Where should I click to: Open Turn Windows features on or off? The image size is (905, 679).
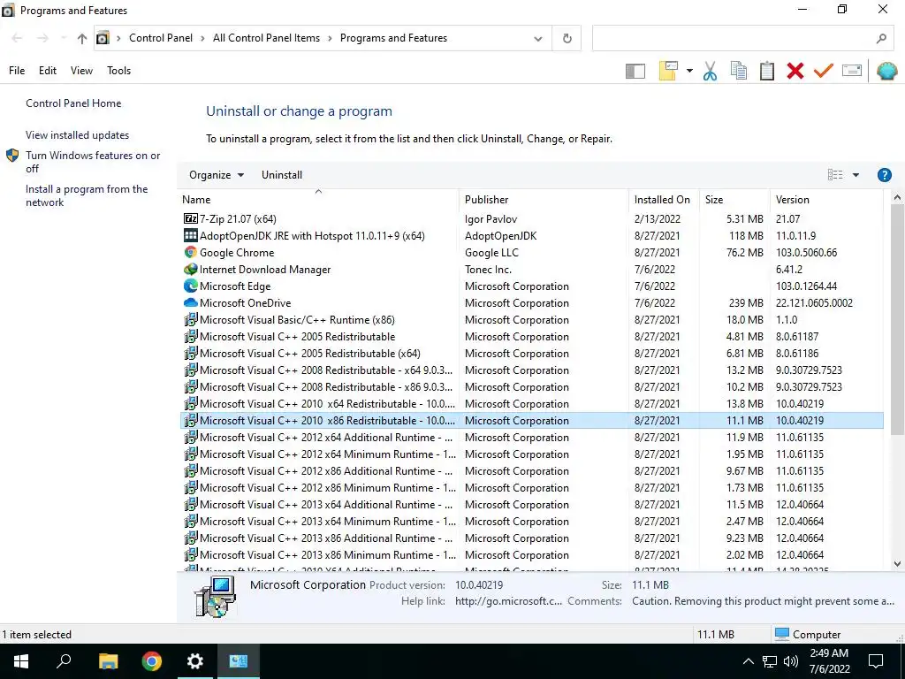coord(93,162)
